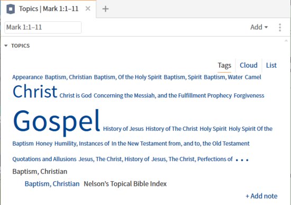
Task: Click the Add note link
Action: 261,196
